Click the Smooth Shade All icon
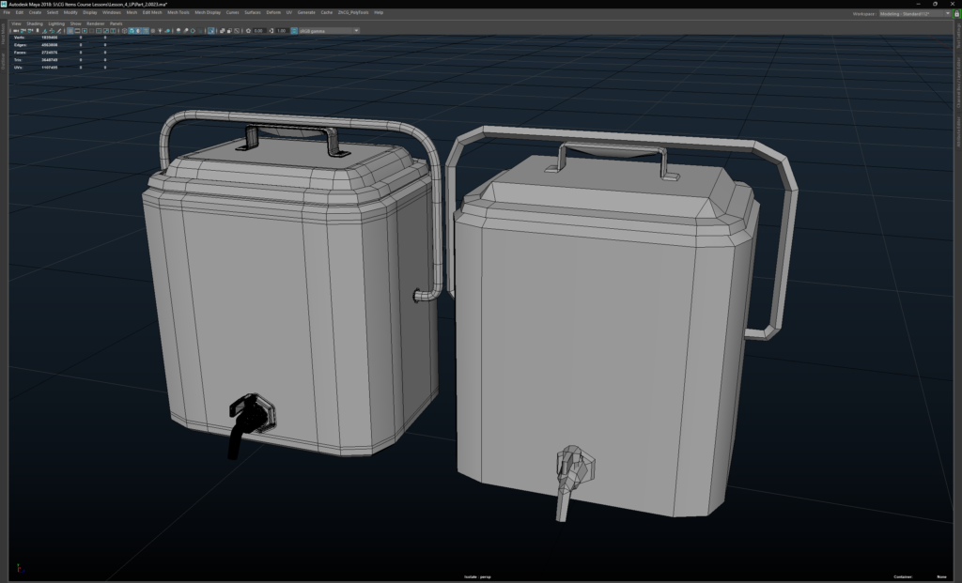The image size is (962, 583). pyautogui.click(x=132, y=30)
